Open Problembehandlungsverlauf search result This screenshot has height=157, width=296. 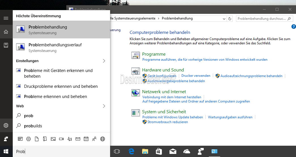pyautogui.click(x=61, y=47)
